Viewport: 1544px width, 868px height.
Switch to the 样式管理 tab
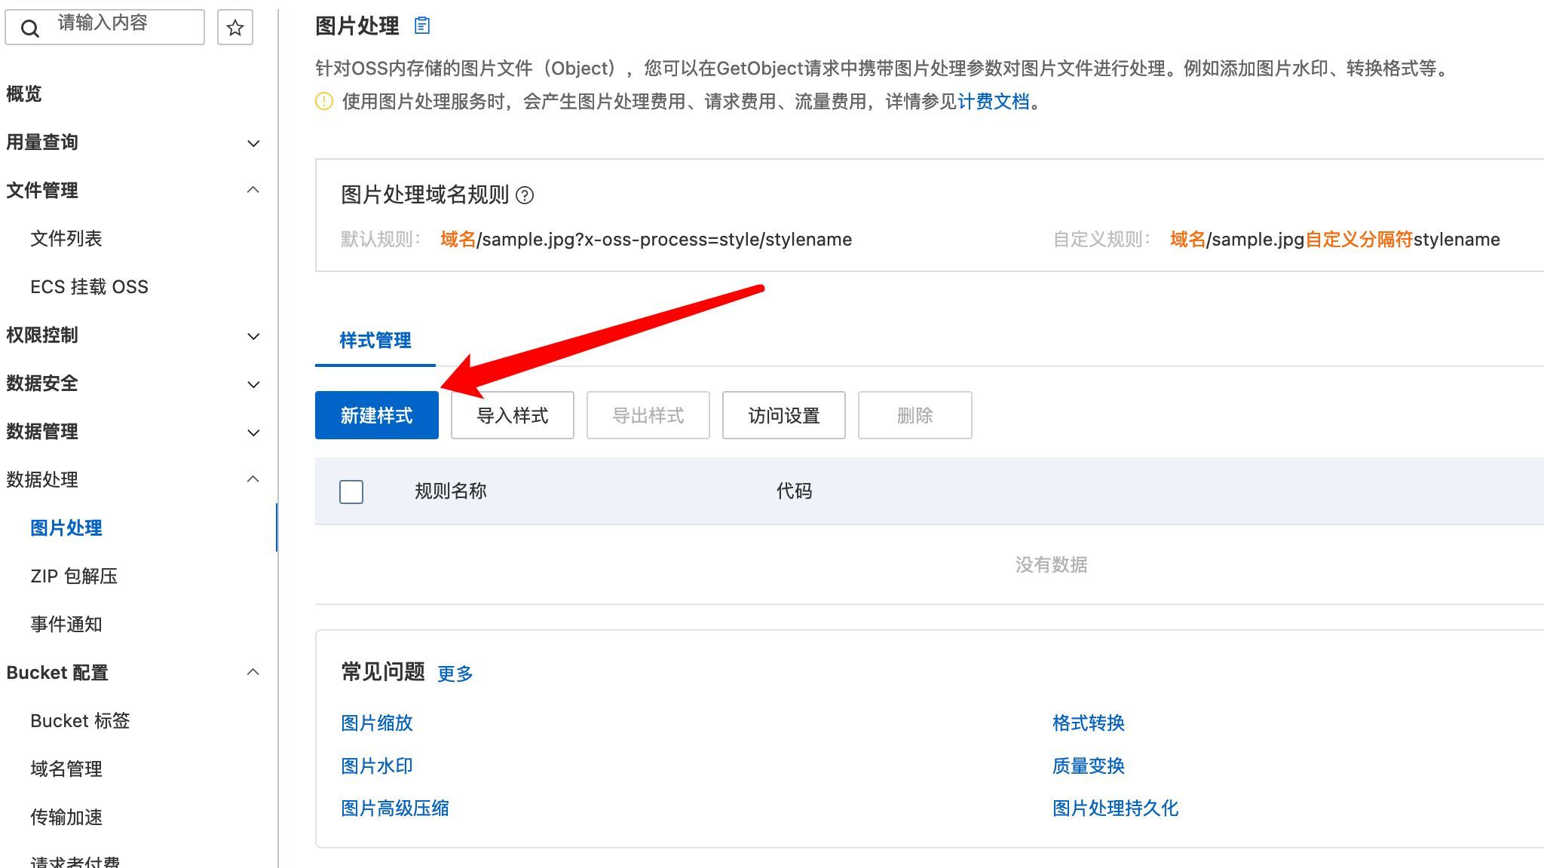point(375,341)
